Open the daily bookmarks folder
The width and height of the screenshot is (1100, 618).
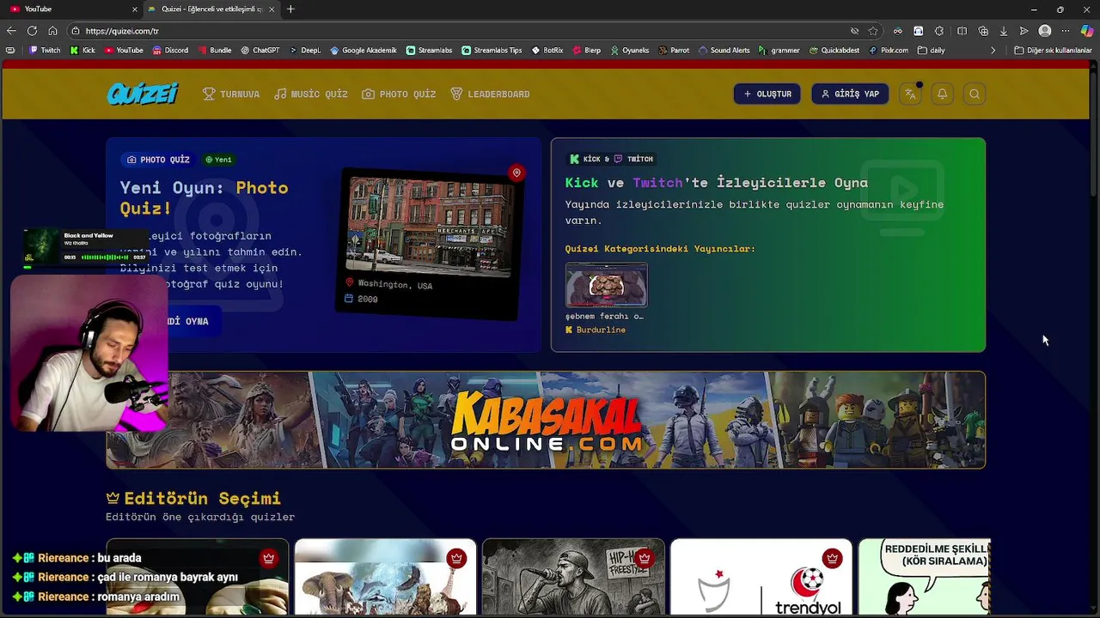(x=932, y=51)
